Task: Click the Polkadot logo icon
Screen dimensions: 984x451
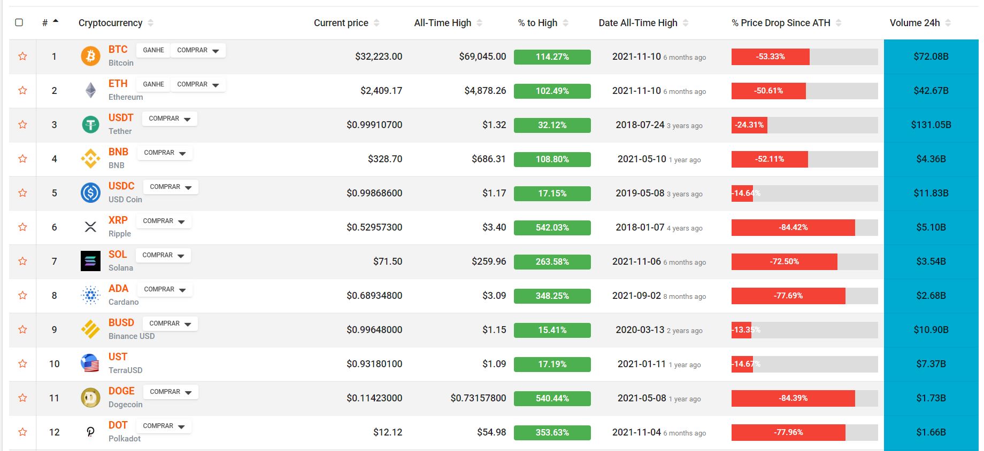Action: 90,432
